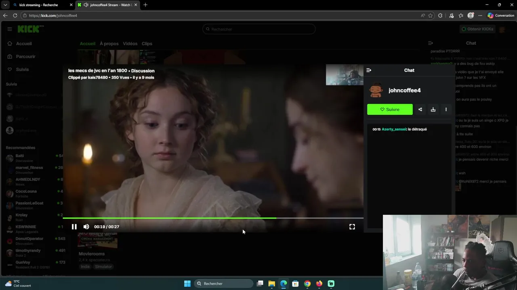This screenshot has height=290, width=517.
Task: Open a new browser tab
Action: [145, 5]
